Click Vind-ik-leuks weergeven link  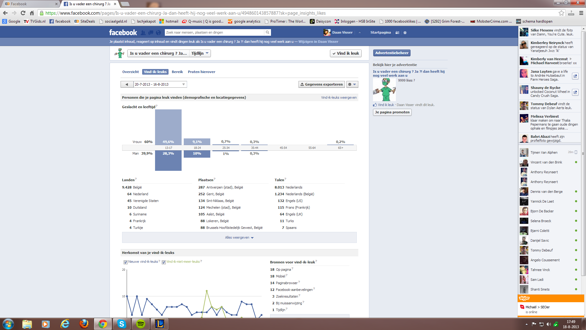pos(339,97)
